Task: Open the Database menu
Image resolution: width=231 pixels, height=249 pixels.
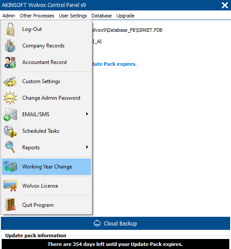Action: 102,16
